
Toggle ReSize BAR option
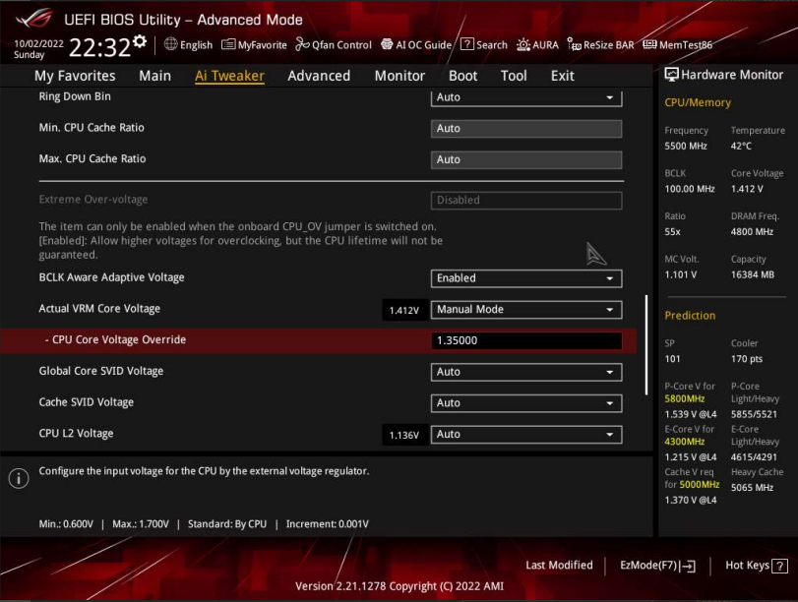[600, 45]
